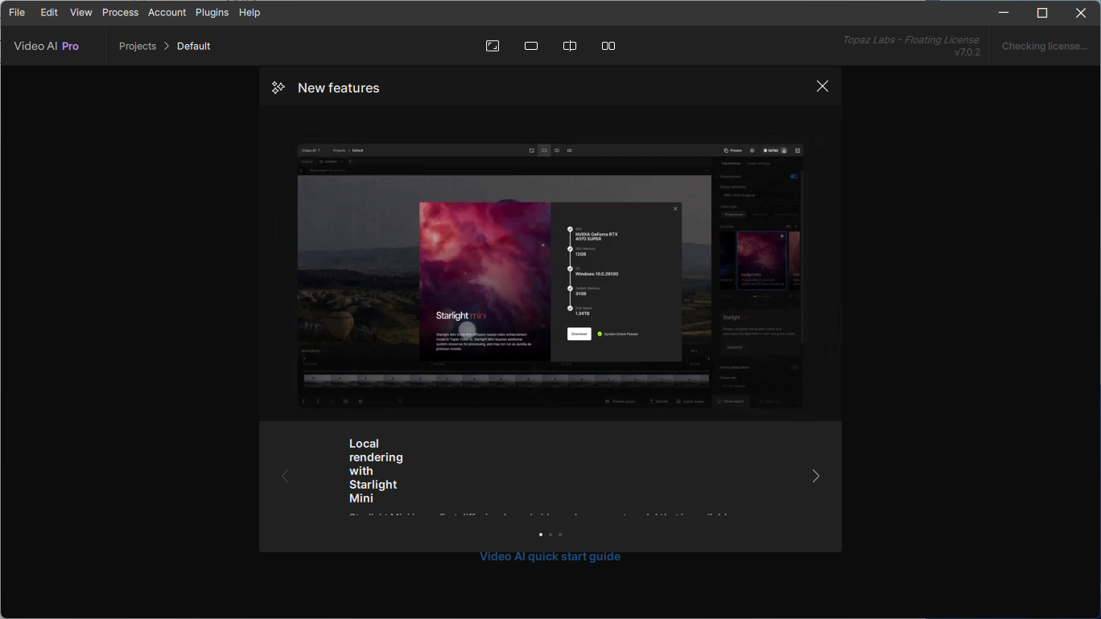The image size is (1101, 619).
Task: Click the Video AI Pro logo text
Action: pyautogui.click(x=47, y=46)
